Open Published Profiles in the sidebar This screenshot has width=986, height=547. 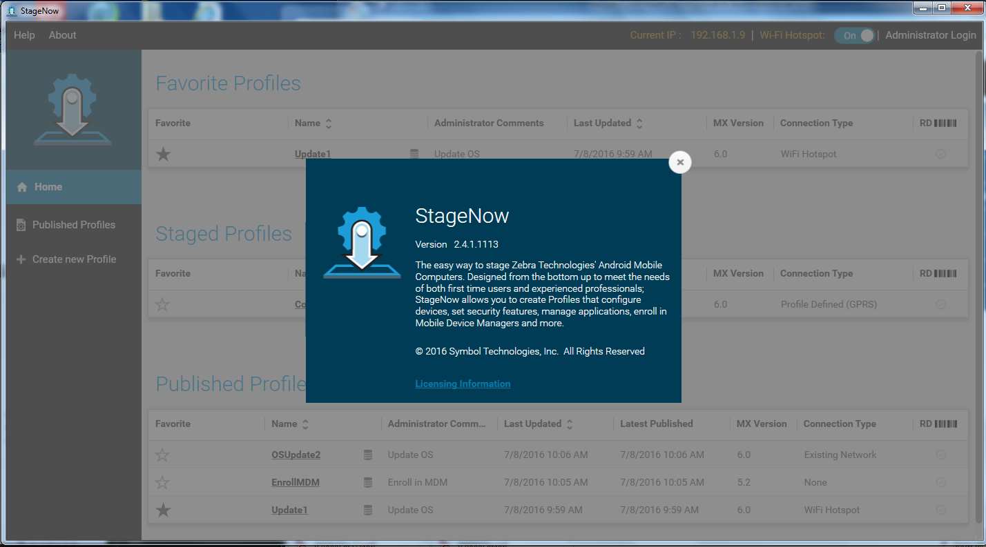click(x=73, y=225)
